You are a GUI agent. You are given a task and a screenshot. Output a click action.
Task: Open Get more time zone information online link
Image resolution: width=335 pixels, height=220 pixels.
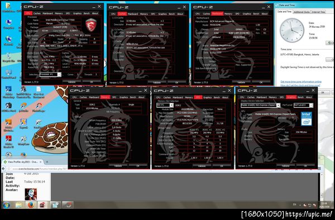(x=301, y=82)
